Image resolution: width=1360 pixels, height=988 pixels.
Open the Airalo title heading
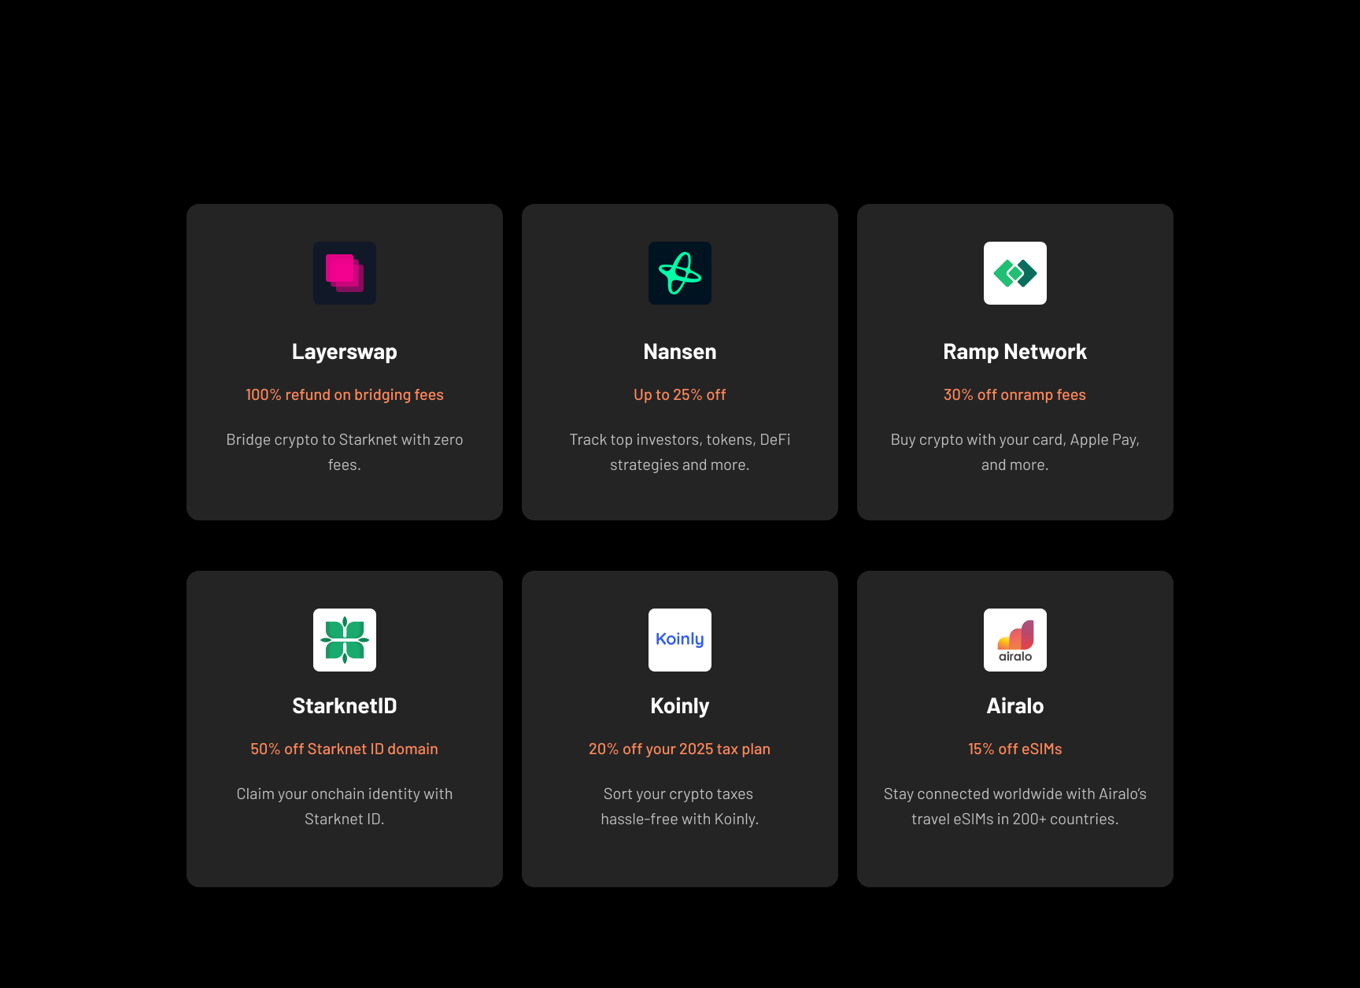coord(1015,706)
